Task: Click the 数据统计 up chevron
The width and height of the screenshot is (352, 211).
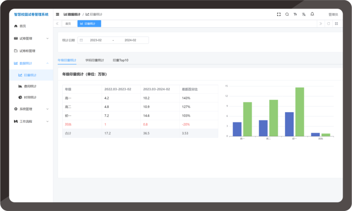Action: pyautogui.click(x=48, y=63)
